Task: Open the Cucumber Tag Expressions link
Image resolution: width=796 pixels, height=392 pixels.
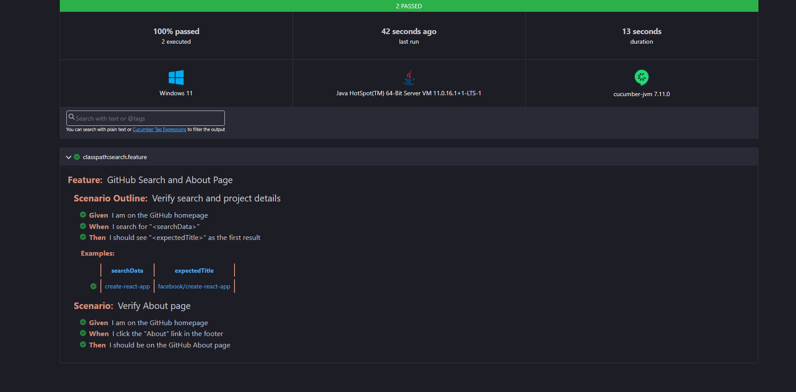Action: click(x=159, y=130)
